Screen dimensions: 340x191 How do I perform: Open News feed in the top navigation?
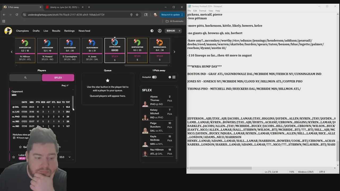[84, 31]
